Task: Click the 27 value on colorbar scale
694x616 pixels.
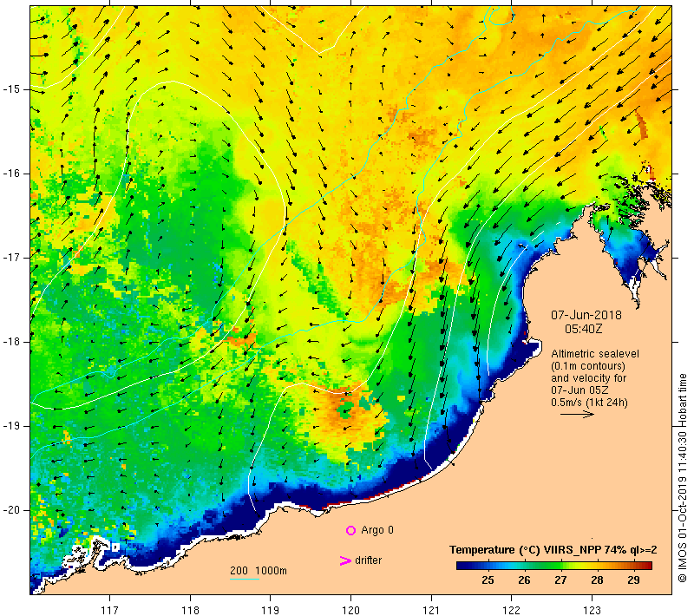Action: tap(560, 580)
